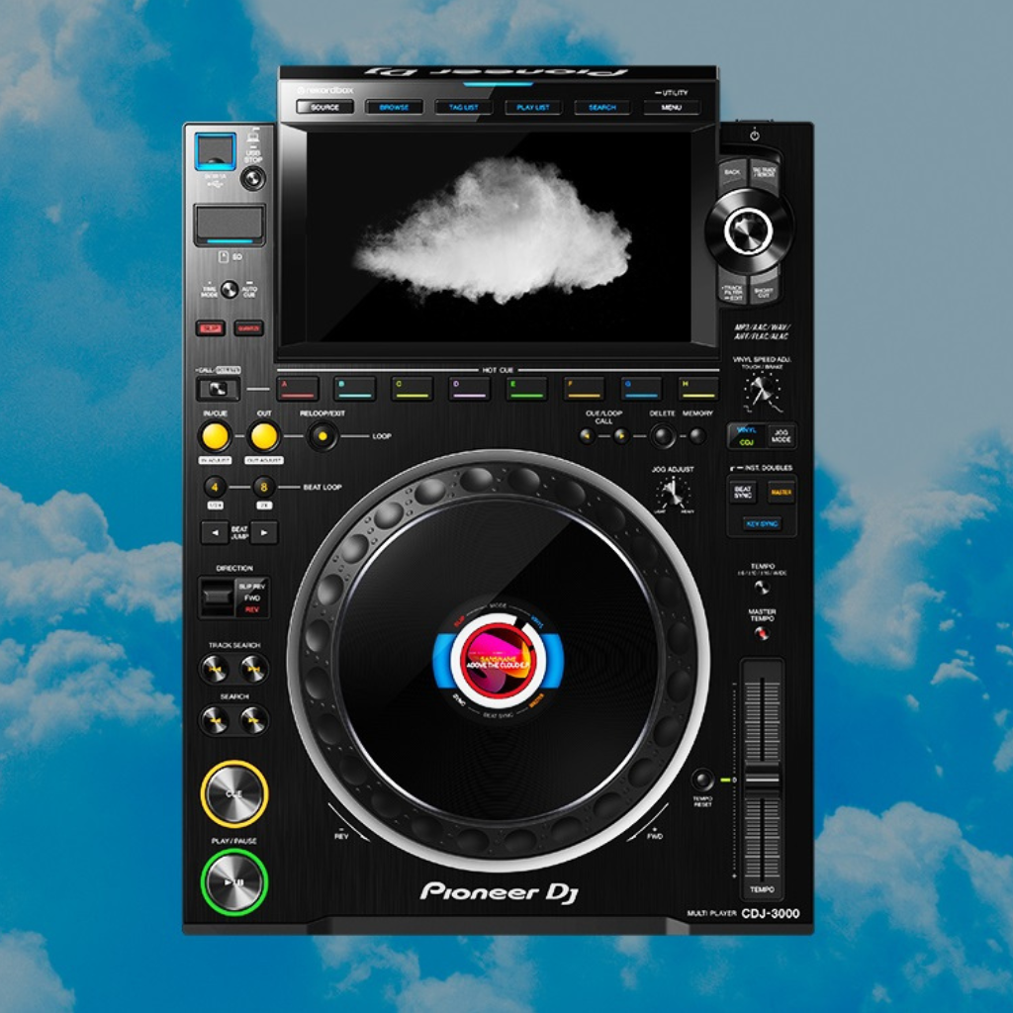Click the cue DELETE button
The image size is (1013, 1013).
pos(662,436)
